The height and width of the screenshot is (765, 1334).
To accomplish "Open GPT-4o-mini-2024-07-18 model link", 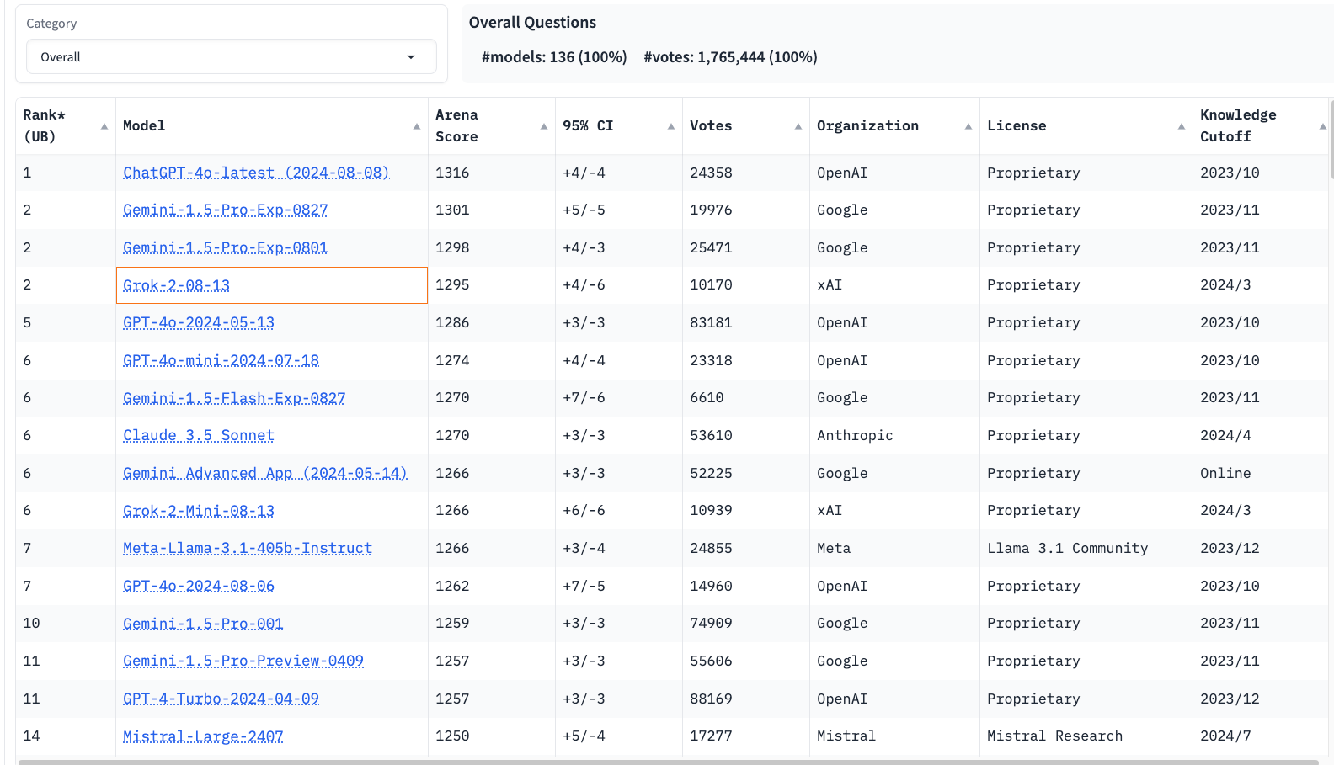I will [x=221, y=360].
